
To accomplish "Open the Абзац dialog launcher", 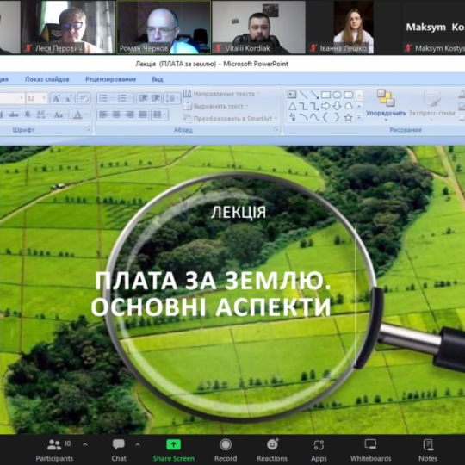I will (x=276, y=129).
